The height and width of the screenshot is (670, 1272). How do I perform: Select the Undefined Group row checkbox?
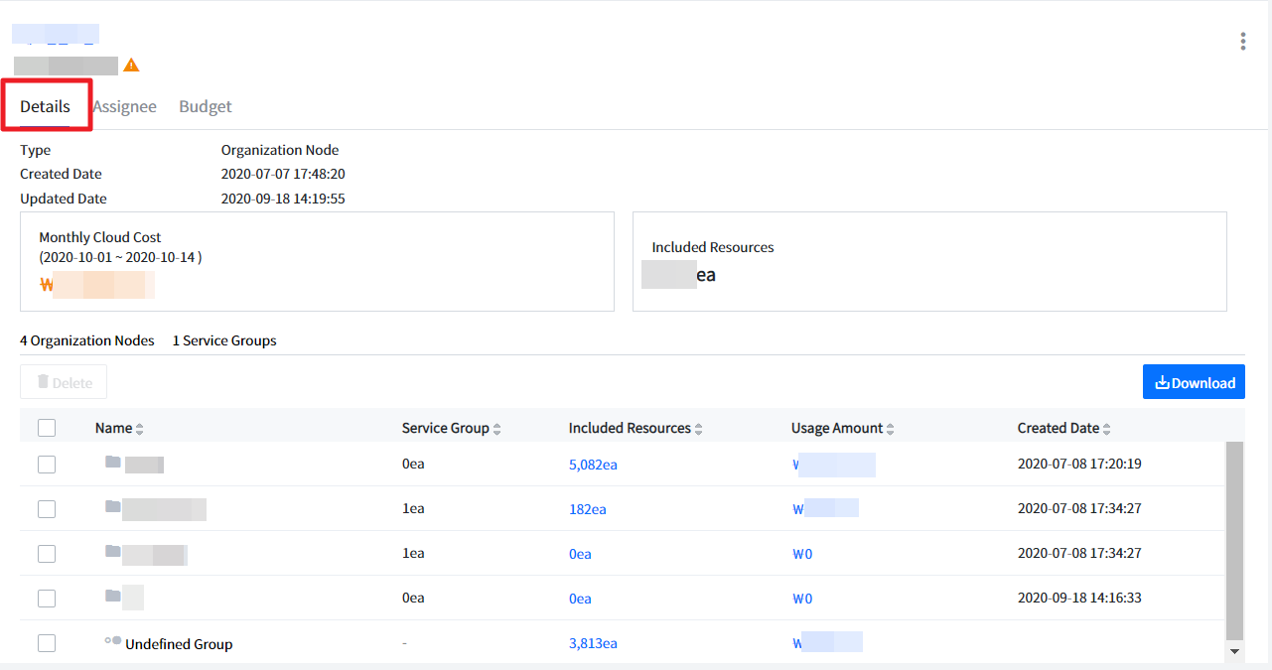tap(47, 643)
